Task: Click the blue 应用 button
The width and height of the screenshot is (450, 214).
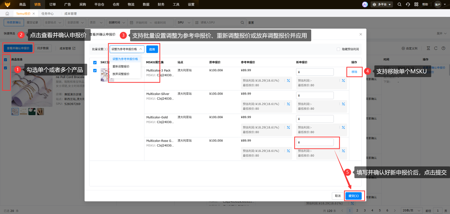Action: tap(152, 49)
